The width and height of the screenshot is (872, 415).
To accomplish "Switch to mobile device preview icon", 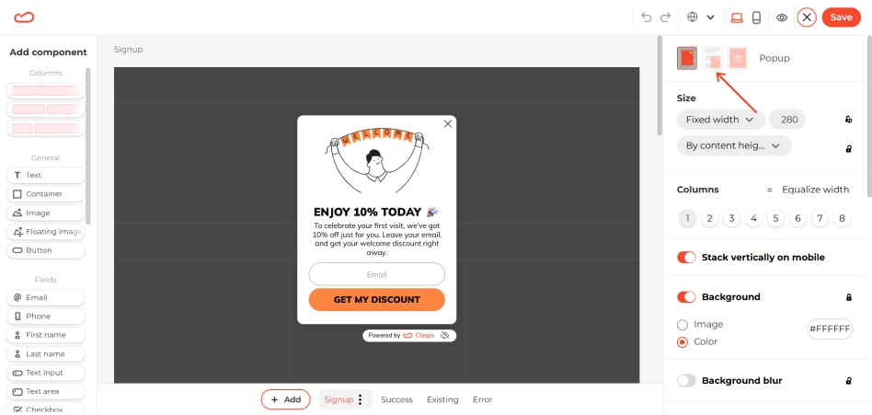I will click(x=756, y=17).
